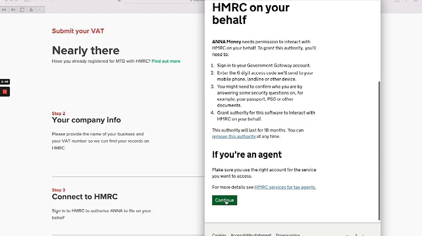Viewport: 422px width, 236px height.
Task: Click 'Make sure you use the right account' text
Action: tap(264, 173)
